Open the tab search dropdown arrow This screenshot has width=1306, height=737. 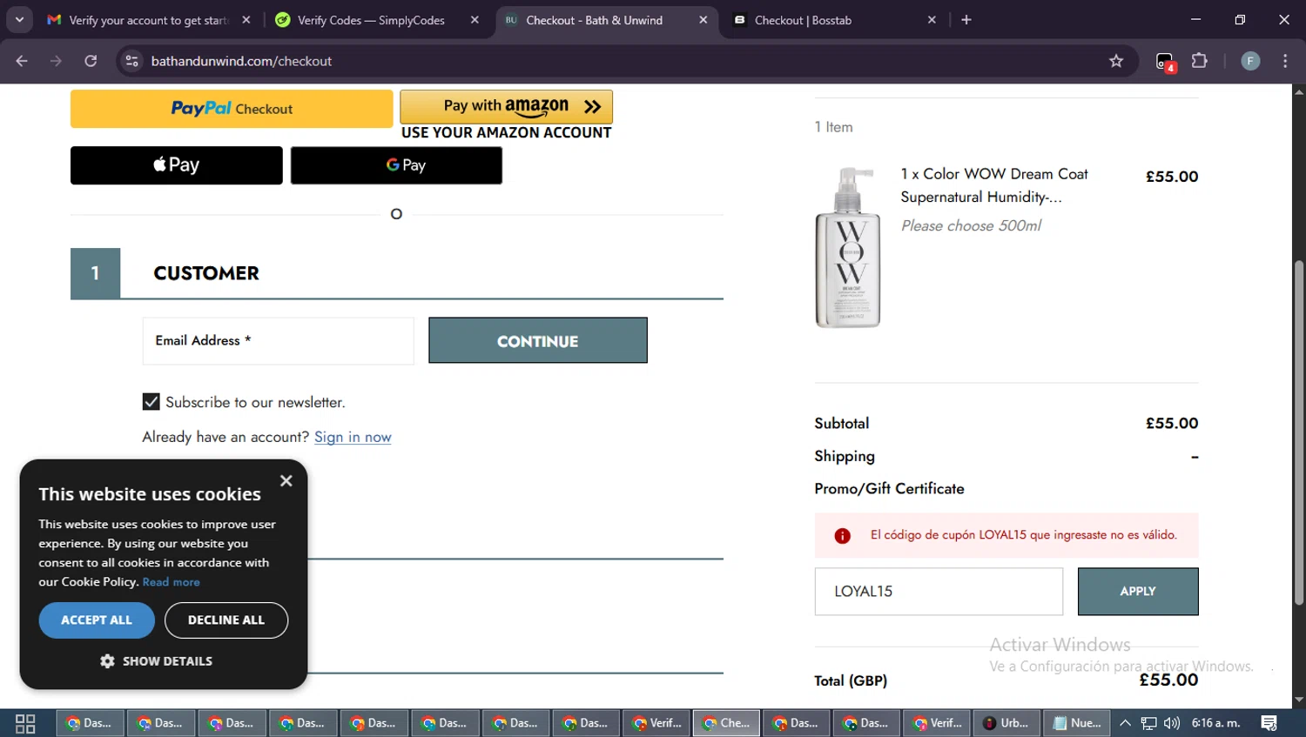[19, 20]
